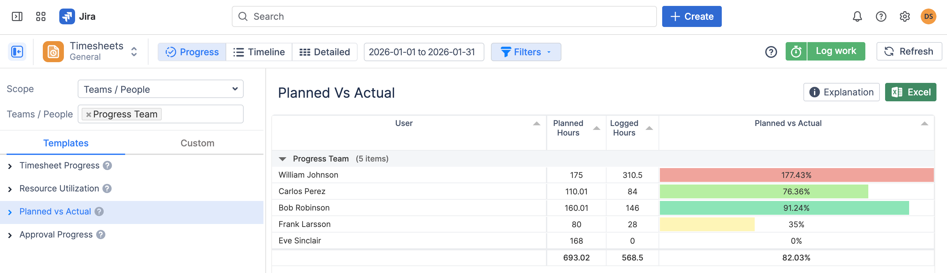
Task: Collapse the Progress Team group row
Action: (x=282, y=159)
